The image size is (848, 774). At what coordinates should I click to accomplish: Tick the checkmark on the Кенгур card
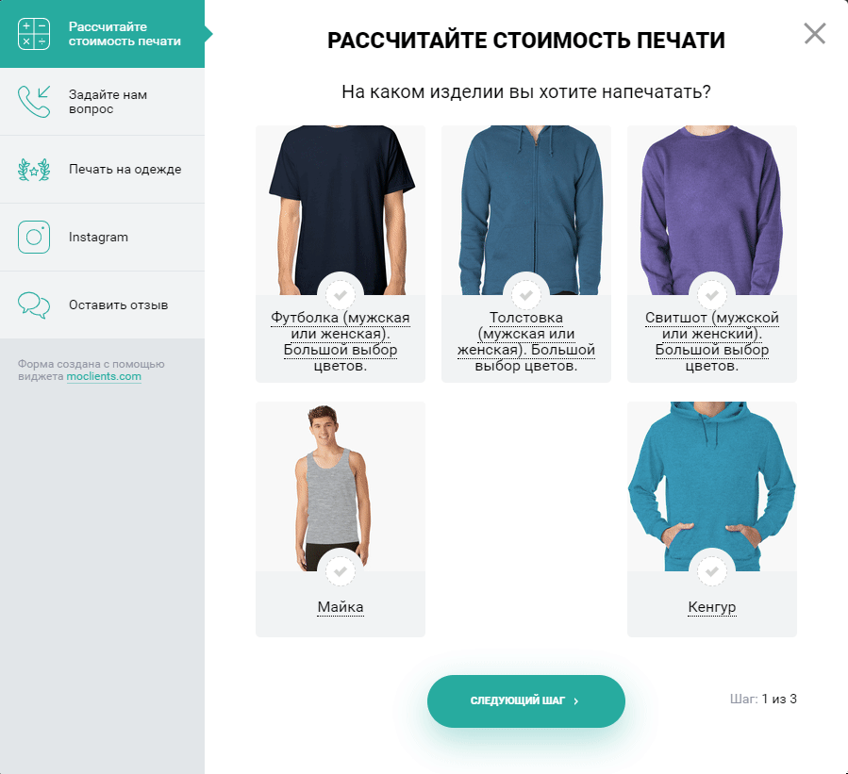[712, 571]
